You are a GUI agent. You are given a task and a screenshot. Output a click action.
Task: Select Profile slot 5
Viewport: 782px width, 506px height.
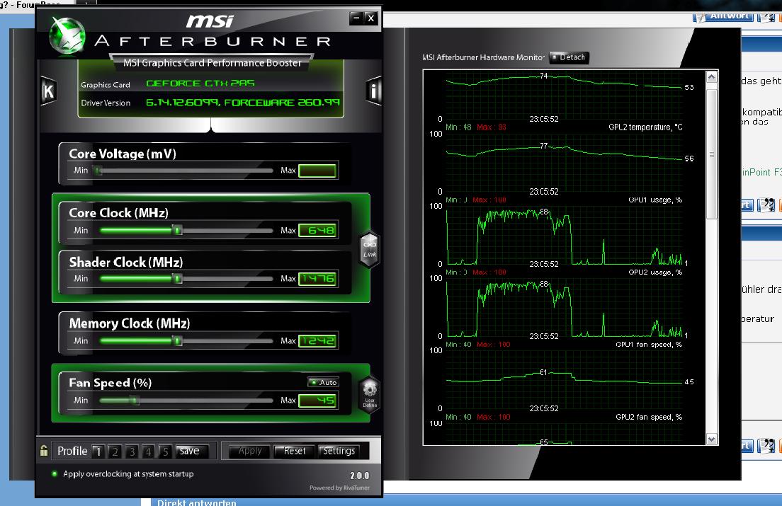[x=165, y=452]
